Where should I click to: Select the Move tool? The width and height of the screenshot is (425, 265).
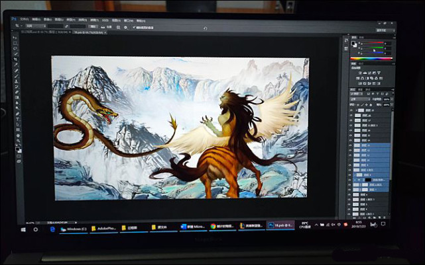(x=15, y=37)
